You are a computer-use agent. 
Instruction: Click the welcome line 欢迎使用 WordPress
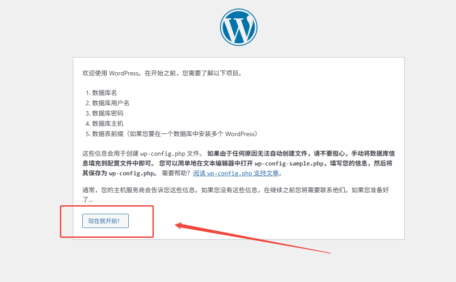162,73
